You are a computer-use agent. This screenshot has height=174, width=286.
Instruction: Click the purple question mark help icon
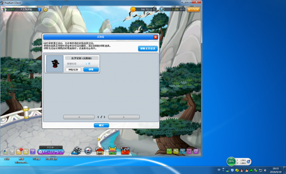click(x=32, y=152)
